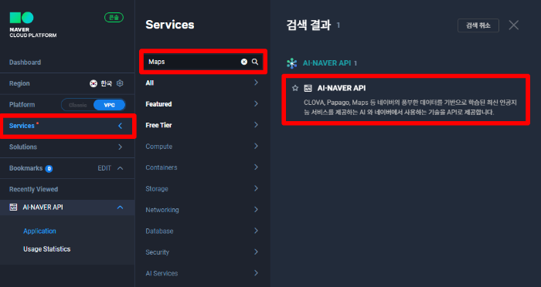
Task: Click the AI·NAVER API category heading
Action: coord(327,63)
